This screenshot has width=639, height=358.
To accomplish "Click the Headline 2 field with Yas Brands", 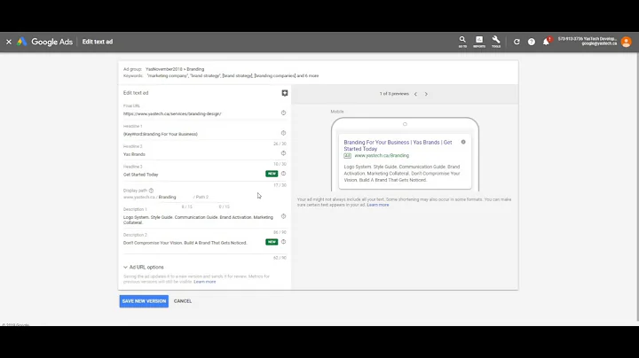I will (201, 154).
